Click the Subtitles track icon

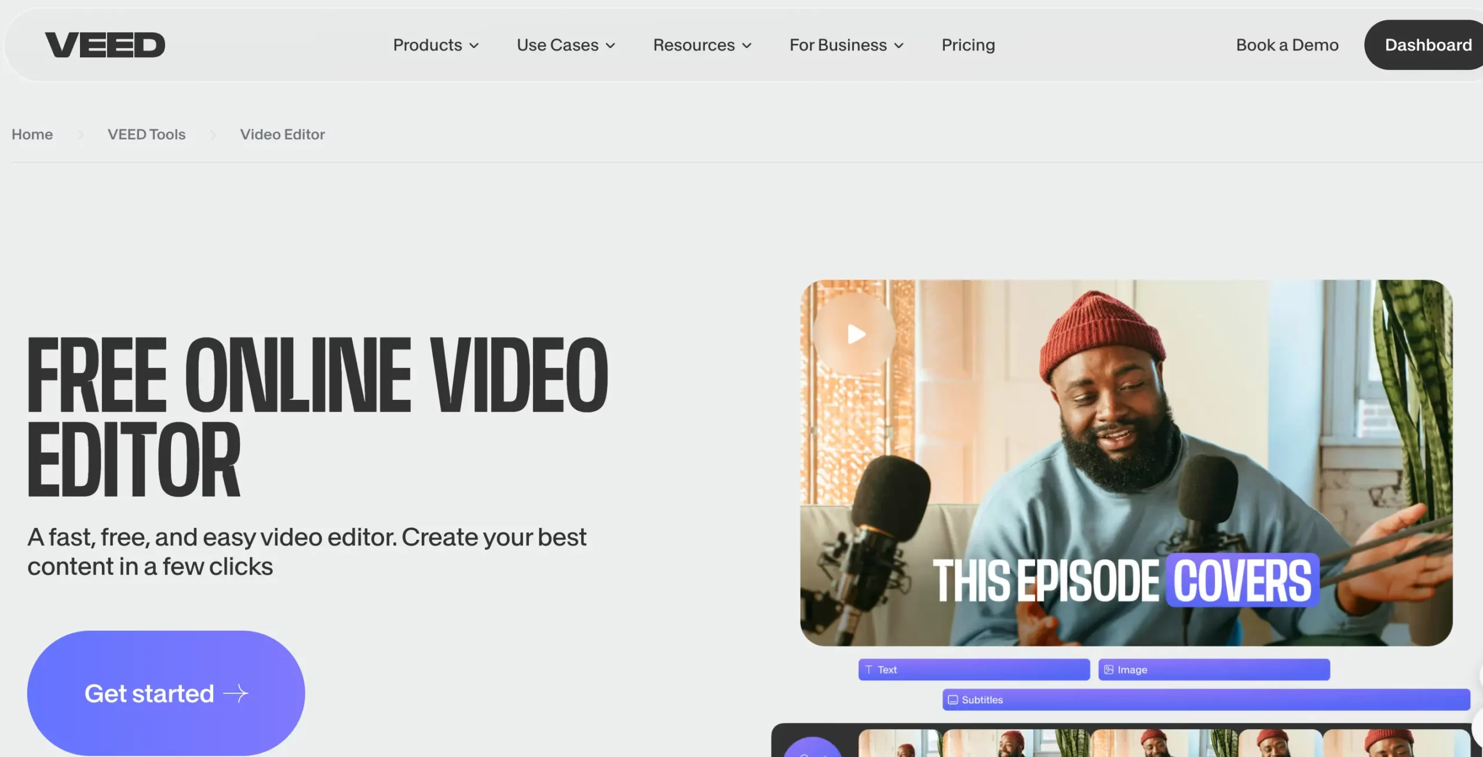pos(953,700)
